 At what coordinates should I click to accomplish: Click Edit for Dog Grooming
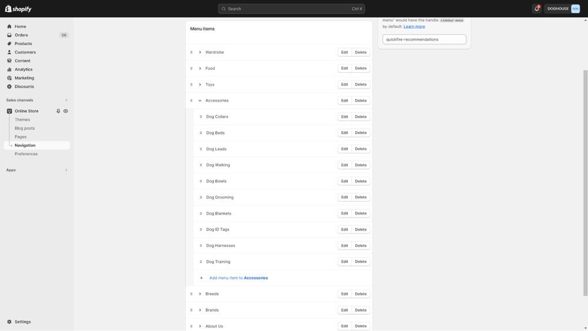(x=345, y=198)
